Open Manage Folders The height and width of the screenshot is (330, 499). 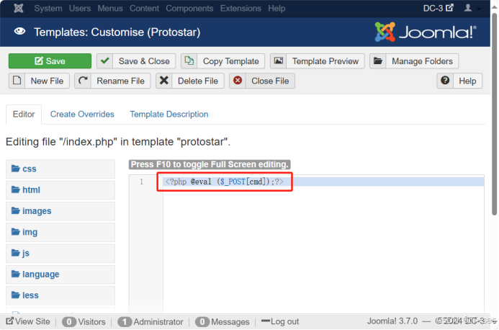point(414,61)
